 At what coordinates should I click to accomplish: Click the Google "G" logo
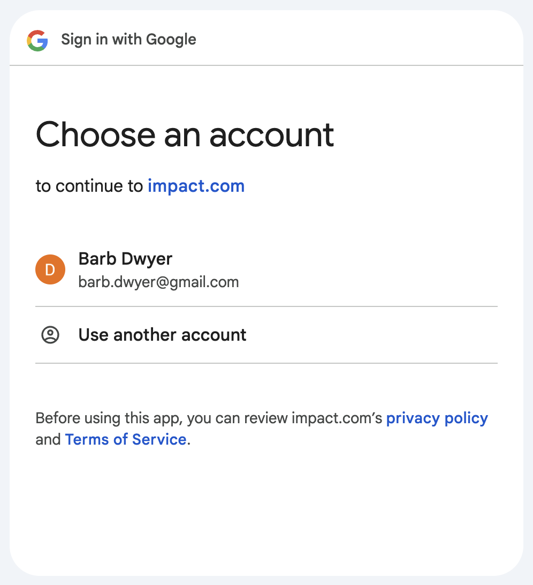click(37, 40)
